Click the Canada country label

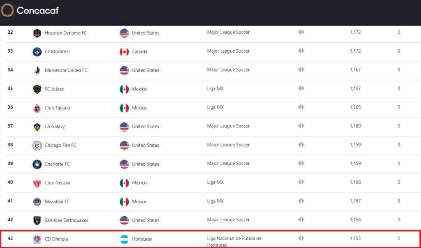(x=140, y=52)
